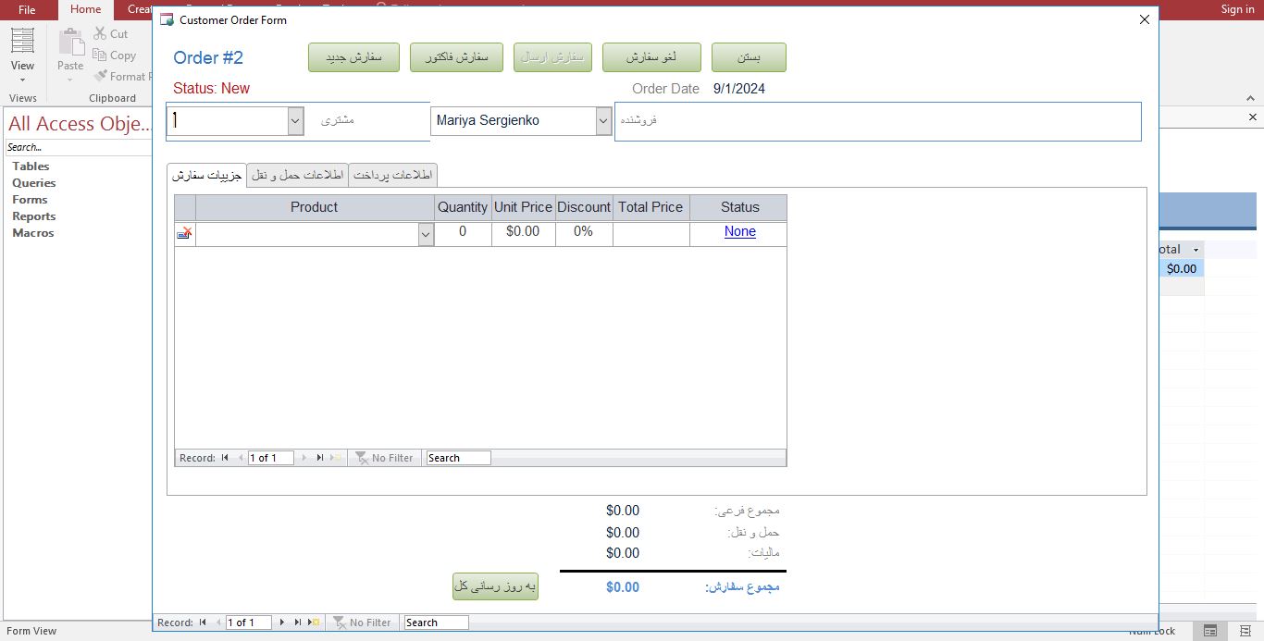Expand the Product combo box dropdown
1264x641 pixels.
pyautogui.click(x=426, y=235)
